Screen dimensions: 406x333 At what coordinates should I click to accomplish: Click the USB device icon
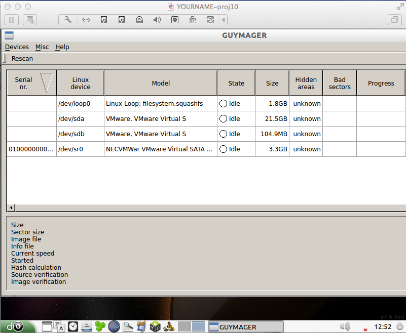click(x=193, y=20)
